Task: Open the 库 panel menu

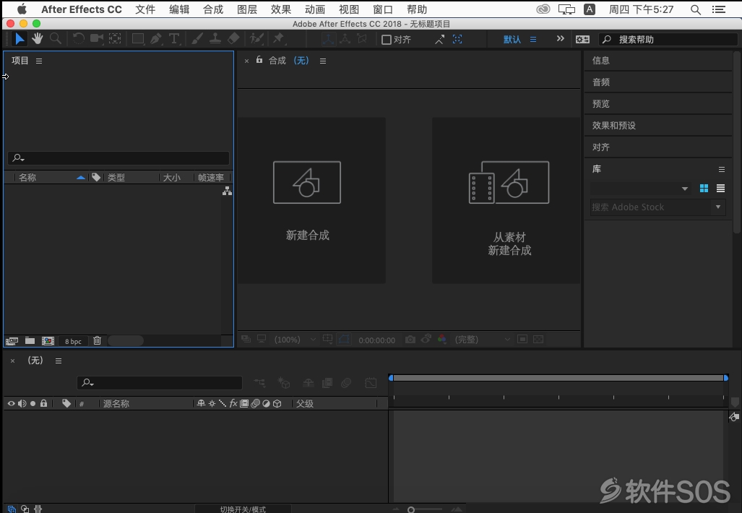Action: pyautogui.click(x=722, y=169)
